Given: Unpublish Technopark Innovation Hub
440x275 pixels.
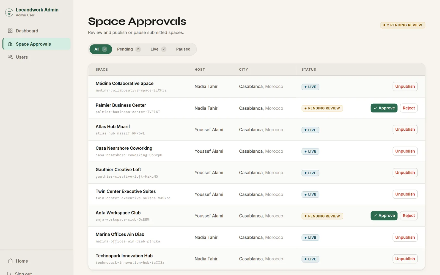Looking at the screenshot, I should pos(405,259).
